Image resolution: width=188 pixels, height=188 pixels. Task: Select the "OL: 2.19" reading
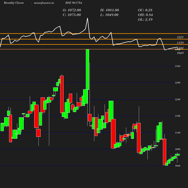145,20
